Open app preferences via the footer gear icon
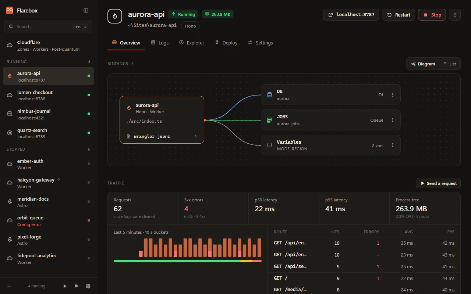This screenshot has width=471, height=294. coord(88,286)
